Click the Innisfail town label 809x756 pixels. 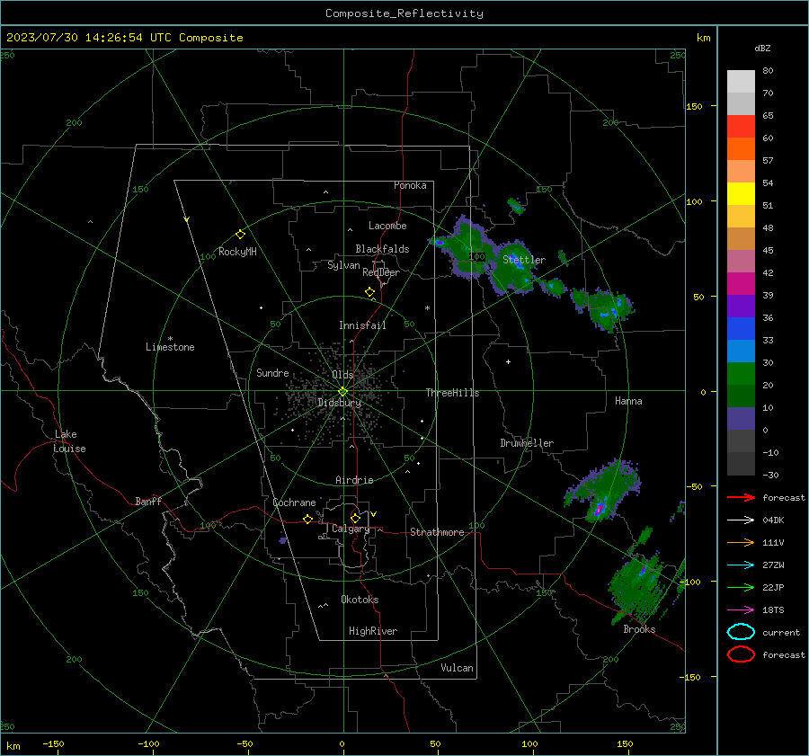tap(362, 325)
